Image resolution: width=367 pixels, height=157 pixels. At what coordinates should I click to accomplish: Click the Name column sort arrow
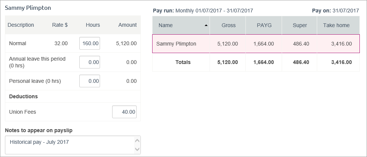click(206, 26)
